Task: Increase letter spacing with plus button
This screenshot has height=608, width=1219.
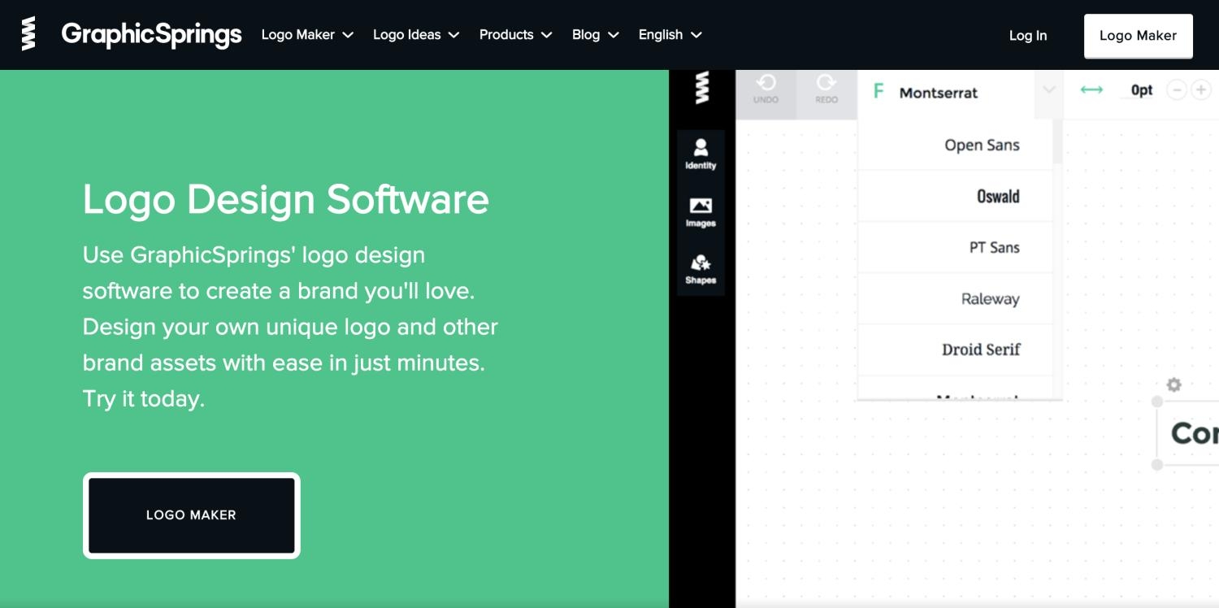Action: (x=1200, y=90)
